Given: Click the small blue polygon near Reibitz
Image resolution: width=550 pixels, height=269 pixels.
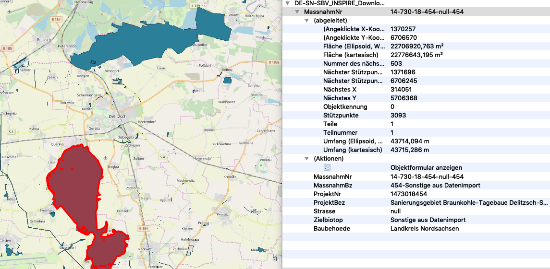Looking at the screenshot, I should click(228, 80).
